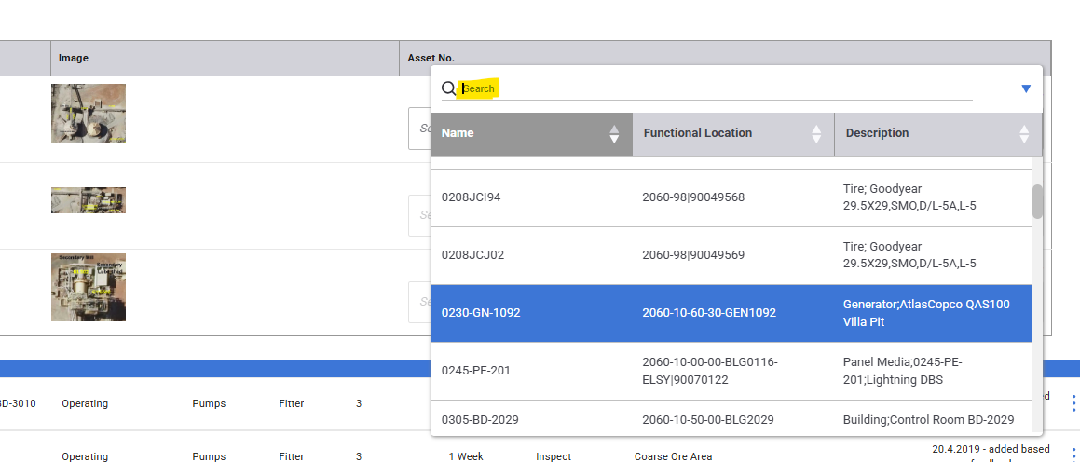Select the Name column header
The height and width of the screenshot is (462, 1080).
click(x=531, y=133)
